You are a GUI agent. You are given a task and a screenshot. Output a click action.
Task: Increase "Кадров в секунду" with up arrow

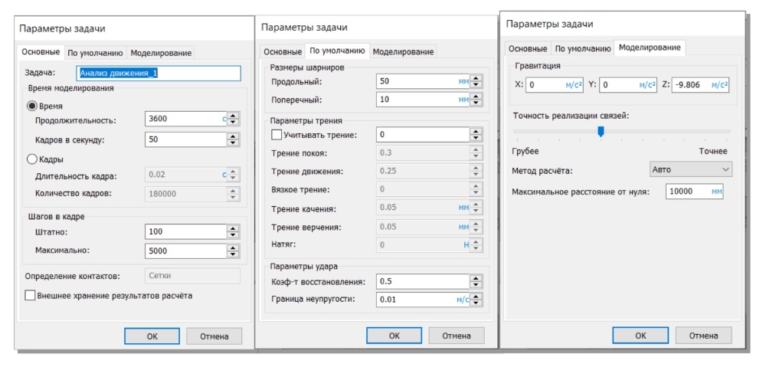pyautogui.click(x=234, y=136)
